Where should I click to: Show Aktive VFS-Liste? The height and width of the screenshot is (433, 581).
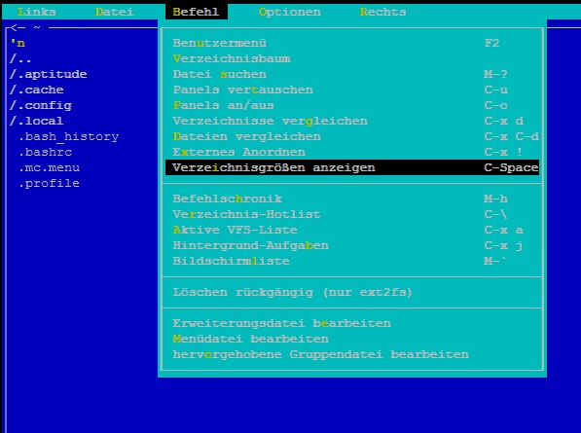(352, 230)
